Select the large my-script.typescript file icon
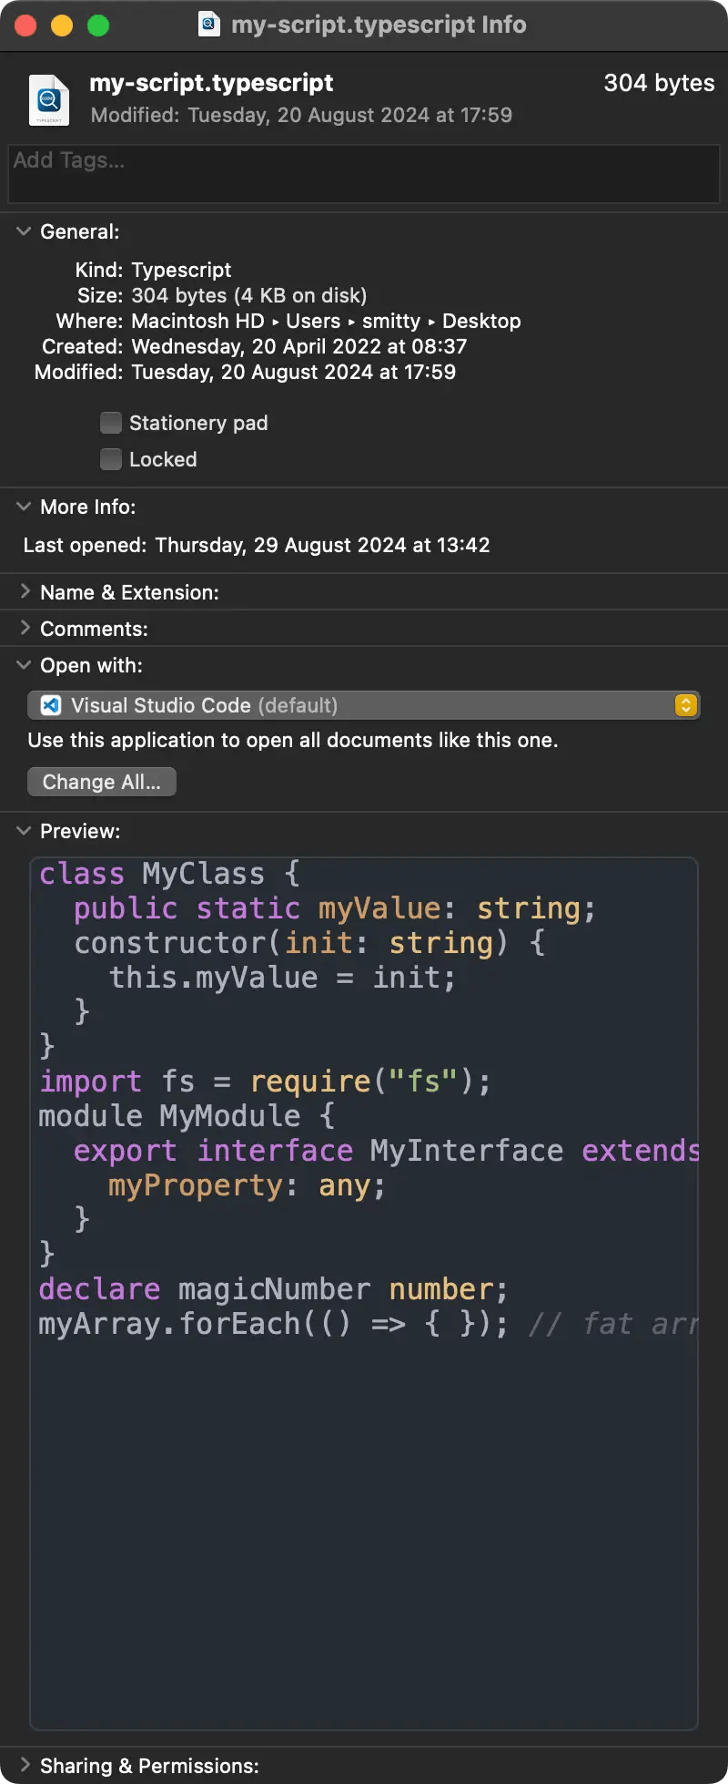Image resolution: width=728 pixels, height=1784 pixels. coord(49,99)
